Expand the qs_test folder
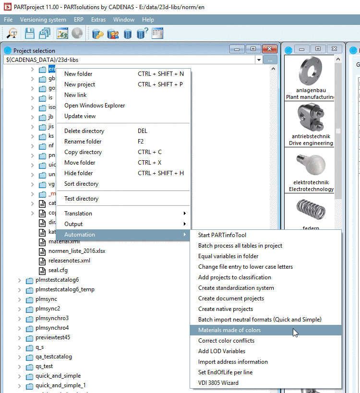The image size is (360, 393). [20, 367]
